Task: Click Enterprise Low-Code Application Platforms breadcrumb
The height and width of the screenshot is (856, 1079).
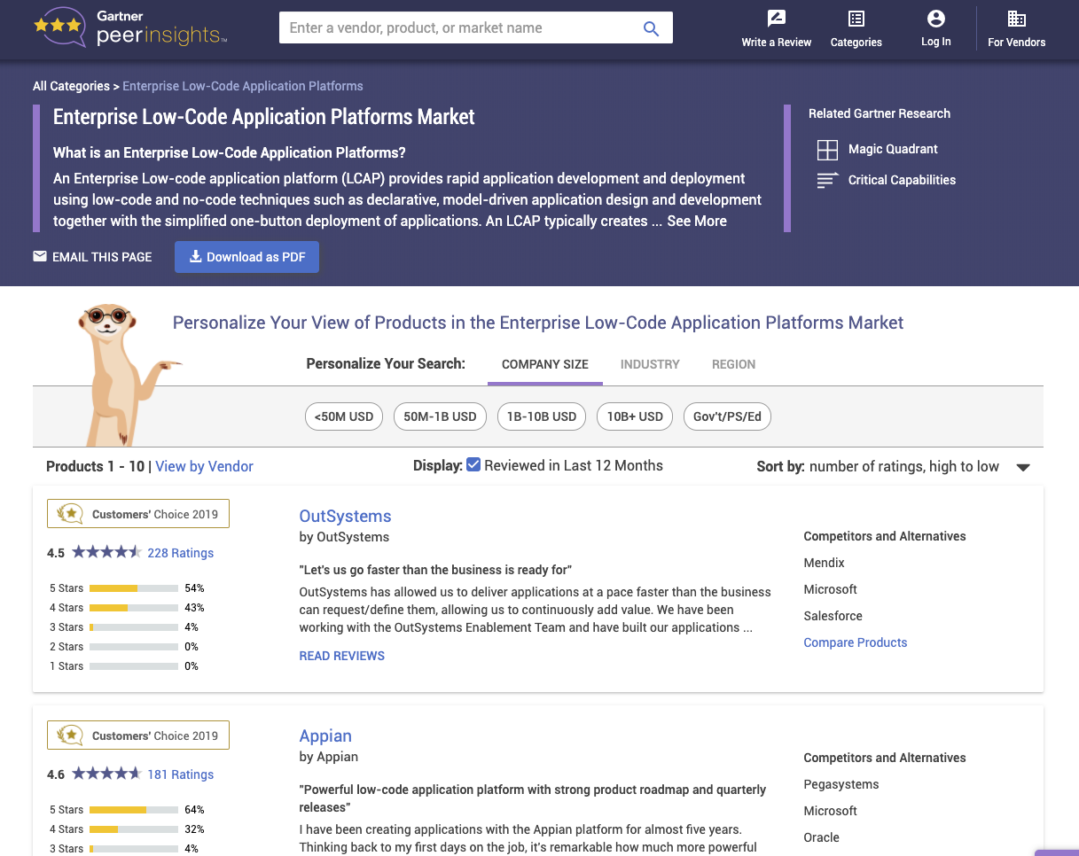Action: pyautogui.click(x=243, y=86)
